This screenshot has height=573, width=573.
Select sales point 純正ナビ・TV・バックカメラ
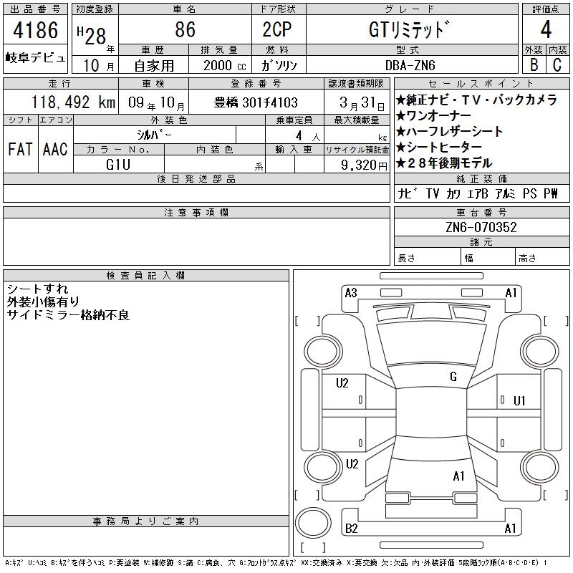(476, 100)
